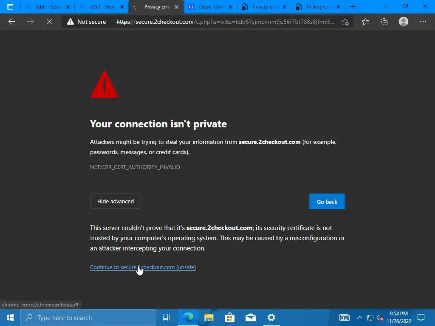Open a new browser tab
The image size is (435, 326).
pos(353,7)
